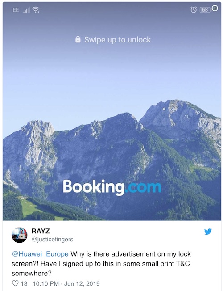Image resolution: width=223 pixels, height=291 pixels.
Task: Click the blue .com part of logo
Action: coord(143,187)
